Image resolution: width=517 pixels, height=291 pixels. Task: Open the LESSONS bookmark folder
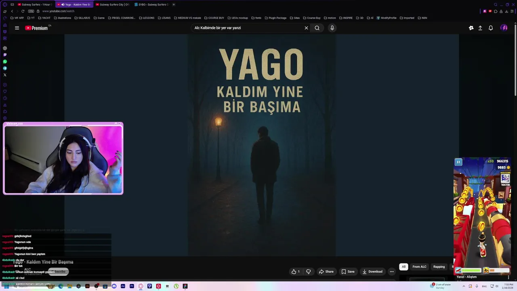[x=146, y=18]
